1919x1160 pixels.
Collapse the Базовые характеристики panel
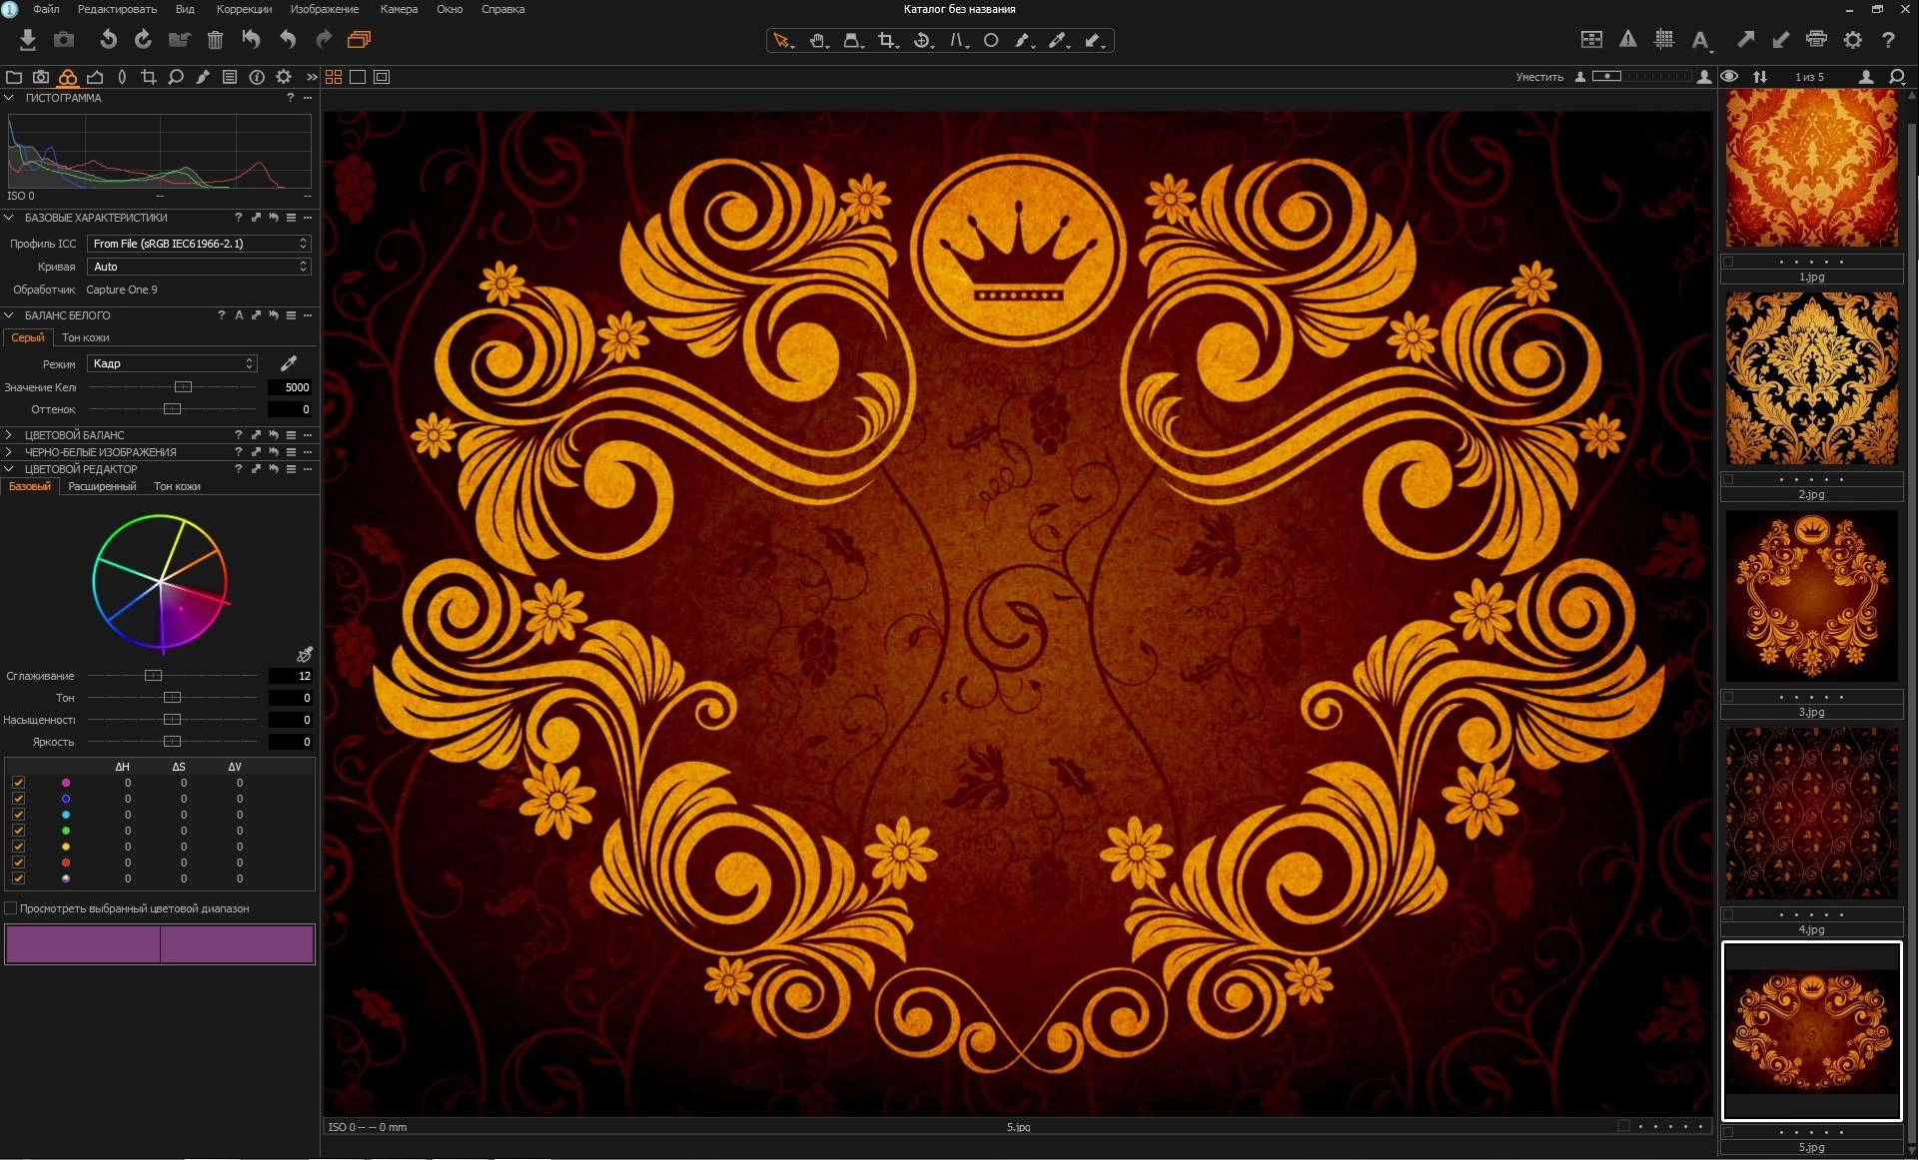point(9,218)
